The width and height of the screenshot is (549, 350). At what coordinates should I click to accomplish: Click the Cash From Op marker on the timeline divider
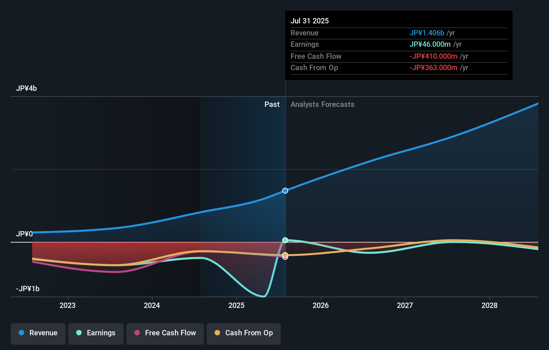(x=285, y=256)
